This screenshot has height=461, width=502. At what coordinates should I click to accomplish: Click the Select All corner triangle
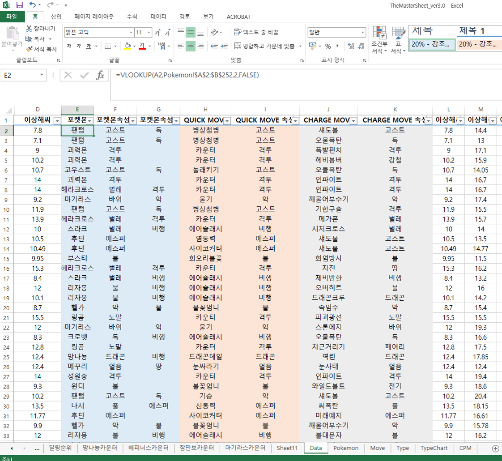click(x=9, y=111)
